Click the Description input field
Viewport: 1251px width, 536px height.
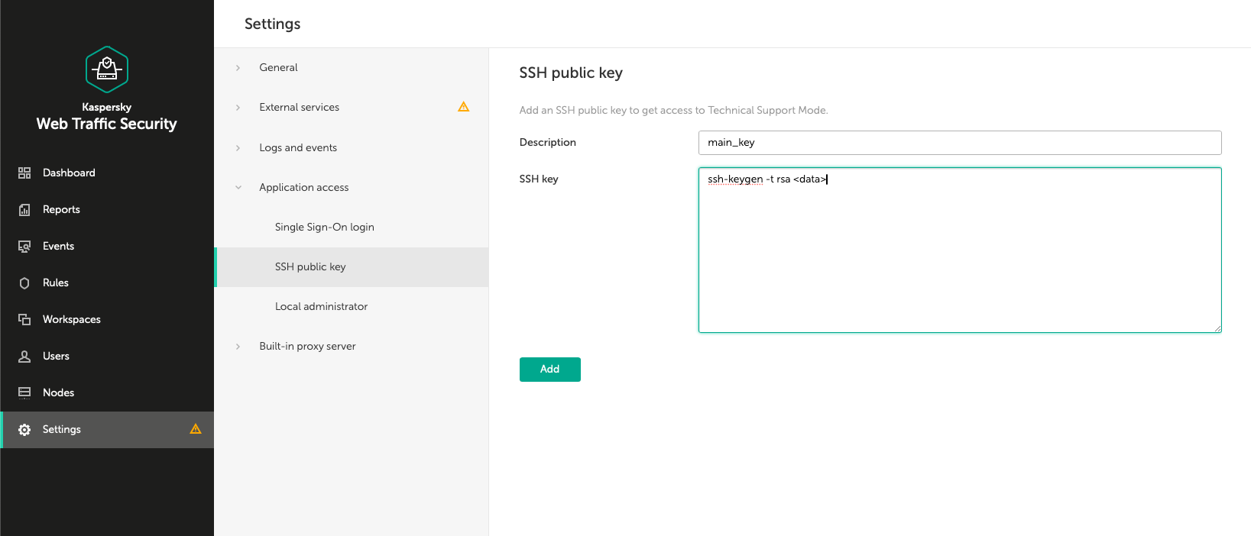959,143
